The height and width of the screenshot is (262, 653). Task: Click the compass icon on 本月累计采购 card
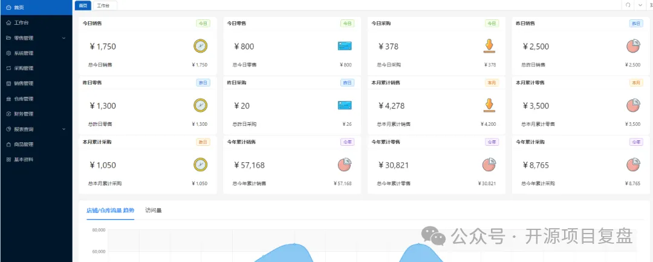[200, 165]
